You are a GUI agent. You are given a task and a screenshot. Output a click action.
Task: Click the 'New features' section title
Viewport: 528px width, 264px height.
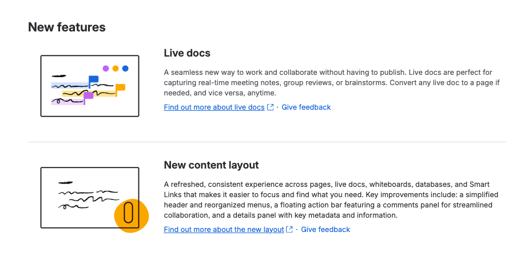tap(67, 27)
